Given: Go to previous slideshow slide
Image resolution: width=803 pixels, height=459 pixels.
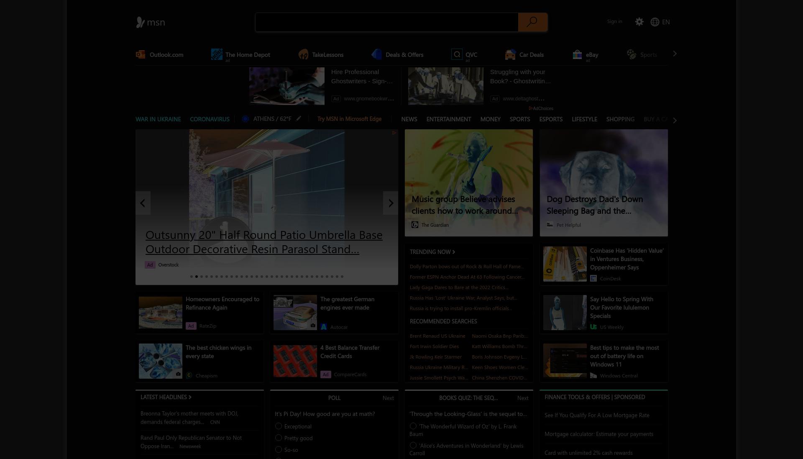Looking at the screenshot, I should [x=143, y=203].
